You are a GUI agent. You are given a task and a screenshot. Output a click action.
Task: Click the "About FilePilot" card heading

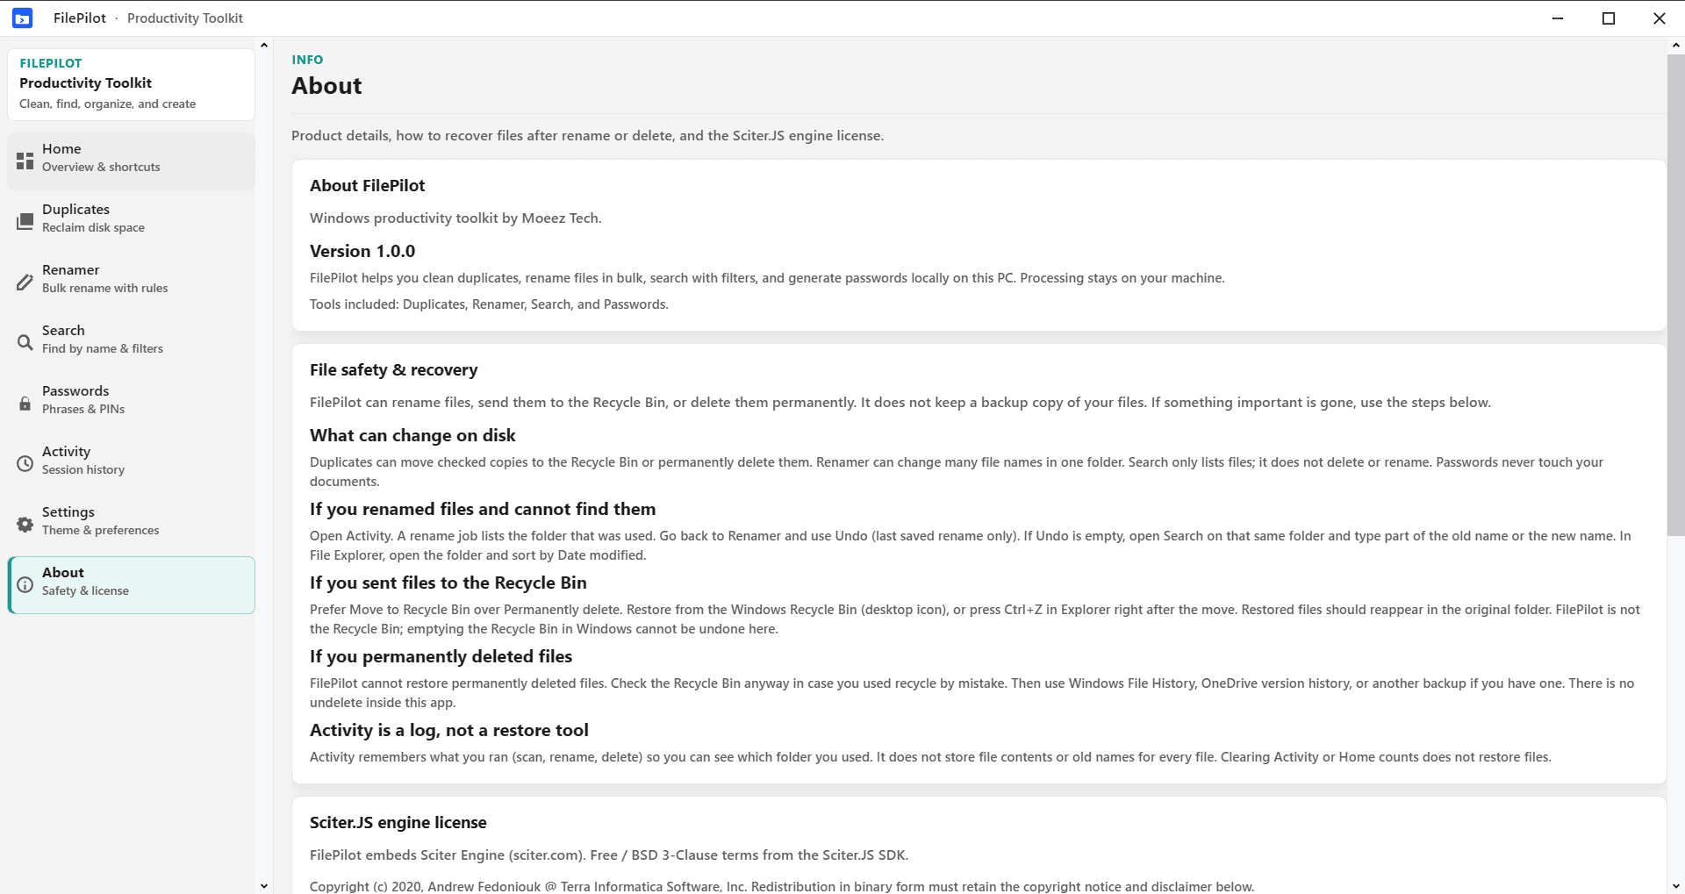[367, 186]
